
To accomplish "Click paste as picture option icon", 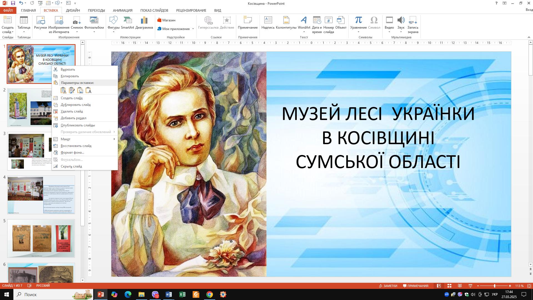I will [80, 90].
